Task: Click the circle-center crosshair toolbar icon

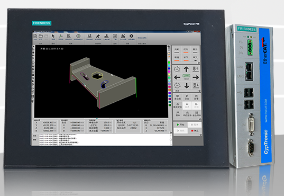Action: (78, 36)
